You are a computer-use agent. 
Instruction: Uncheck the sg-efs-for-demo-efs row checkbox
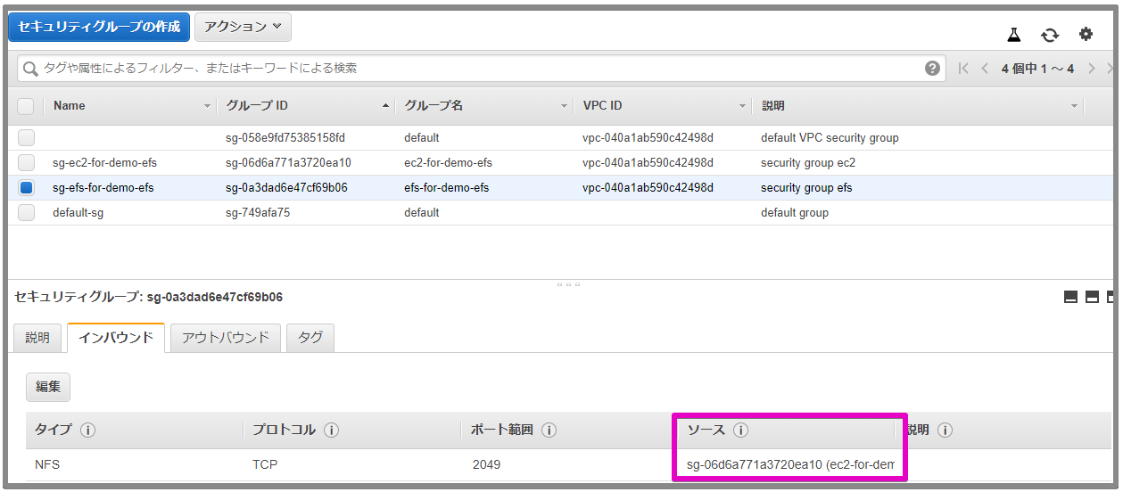coord(26,188)
